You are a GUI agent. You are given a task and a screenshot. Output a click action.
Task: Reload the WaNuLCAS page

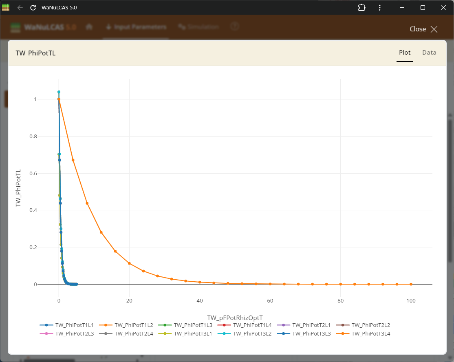(x=33, y=7)
